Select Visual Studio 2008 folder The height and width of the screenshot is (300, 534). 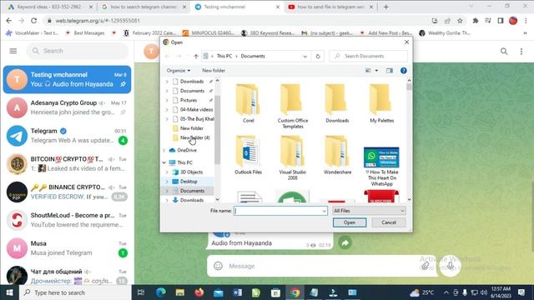(x=293, y=157)
